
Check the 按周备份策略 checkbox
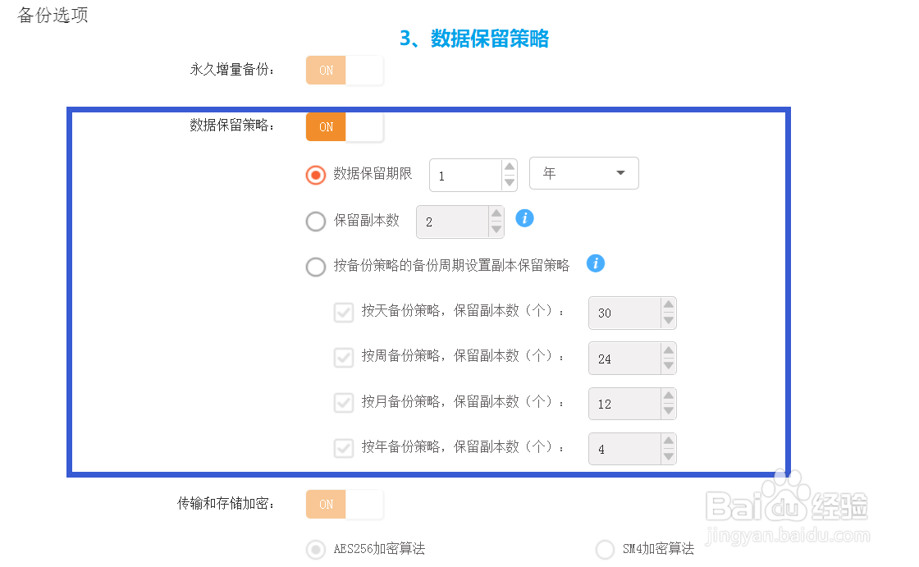(343, 358)
